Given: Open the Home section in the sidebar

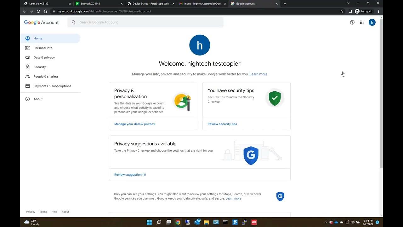Looking at the screenshot, I should pyautogui.click(x=50, y=38).
